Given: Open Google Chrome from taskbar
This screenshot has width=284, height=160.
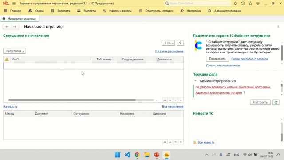Looking at the screenshot, I should click(137, 155).
